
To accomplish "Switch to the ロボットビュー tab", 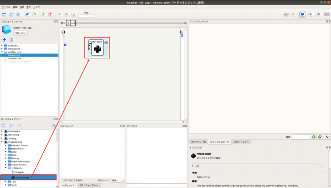I will tap(242, 141).
